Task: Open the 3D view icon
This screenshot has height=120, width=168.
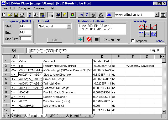Action: pos(109,15)
